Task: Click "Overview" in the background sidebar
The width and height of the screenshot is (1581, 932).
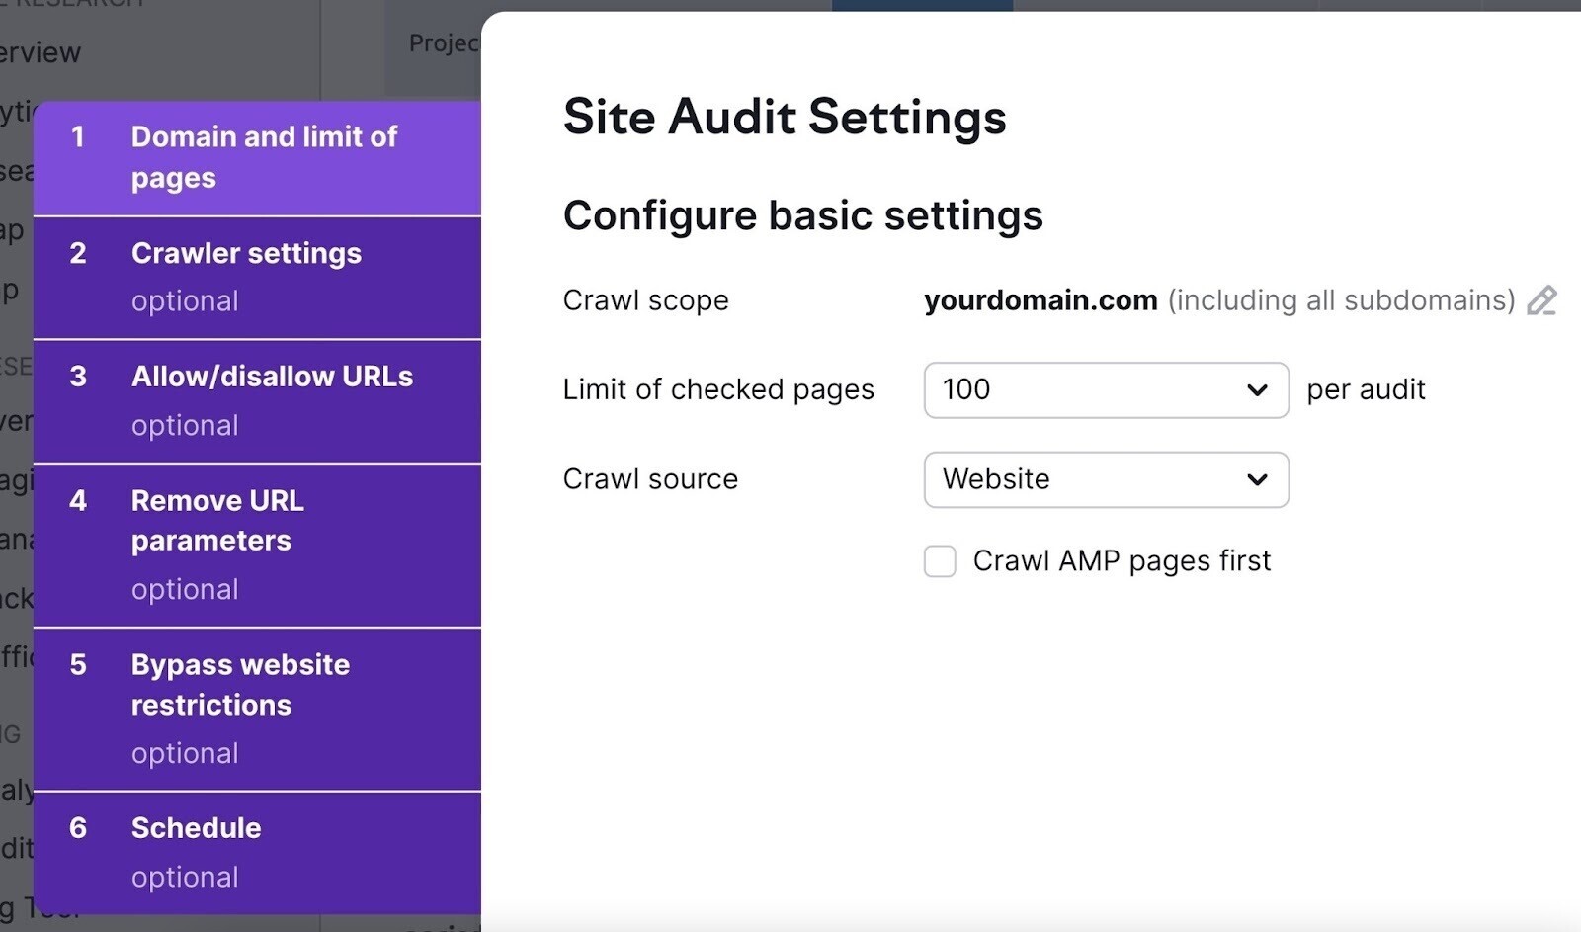Action: point(40,52)
